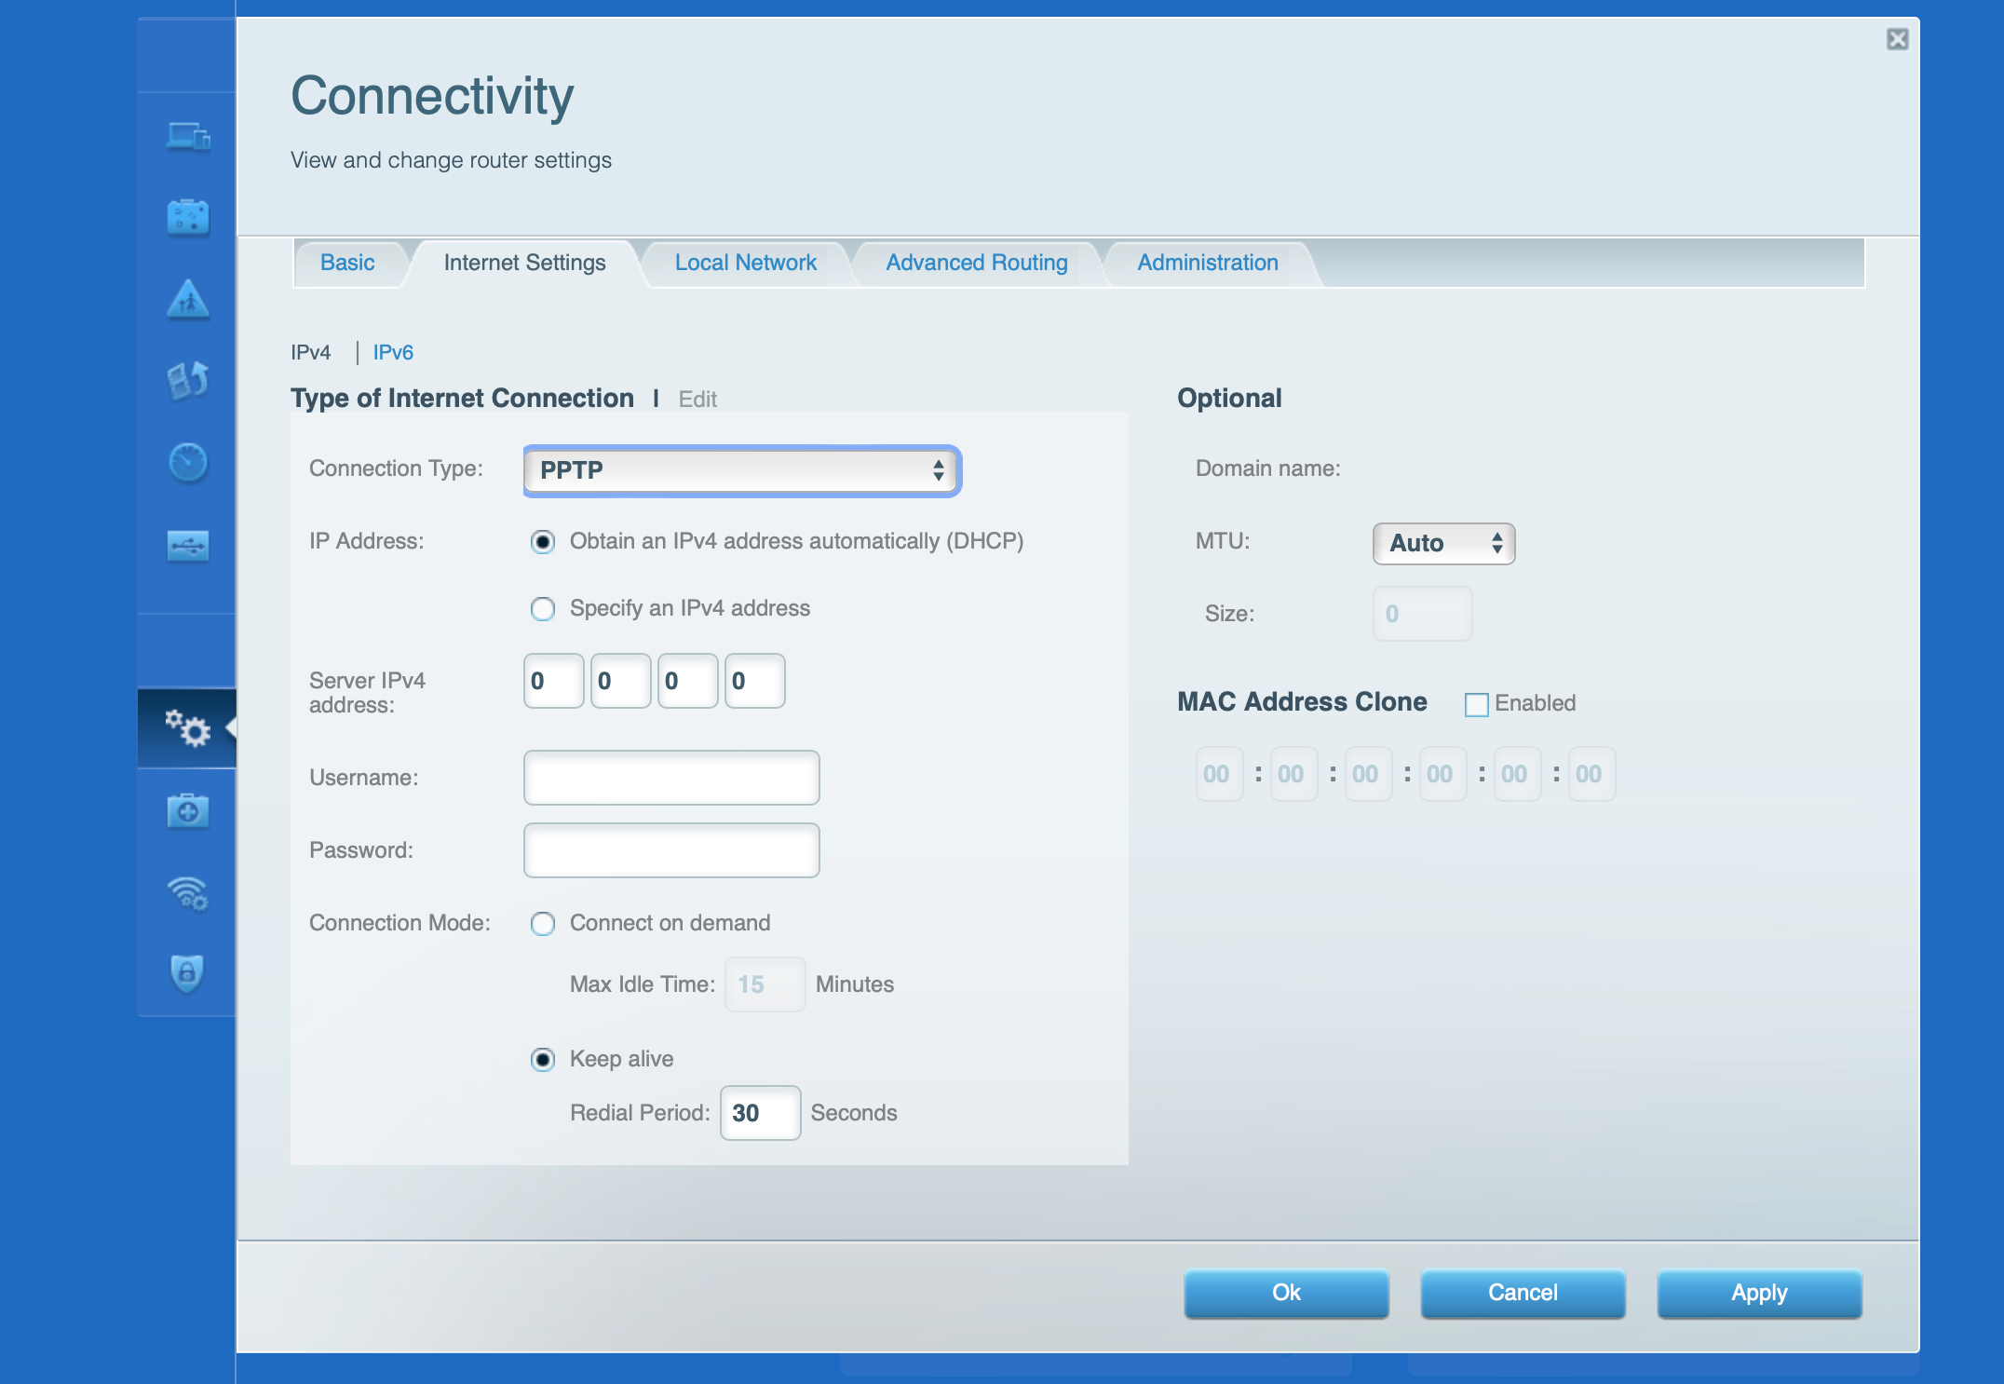
Task: Switch to the Advanced Routing tab
Action: (x=976, y=263)
